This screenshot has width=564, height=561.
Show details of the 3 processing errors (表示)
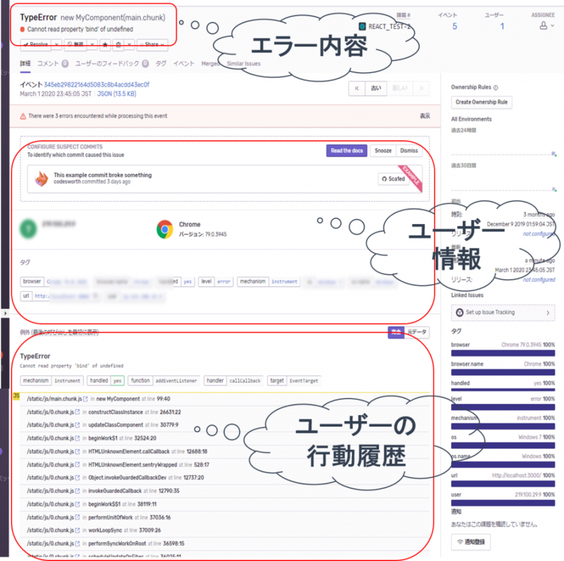coord(425,116)
